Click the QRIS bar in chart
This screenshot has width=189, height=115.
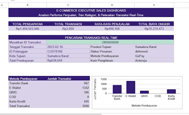(144, 92)
